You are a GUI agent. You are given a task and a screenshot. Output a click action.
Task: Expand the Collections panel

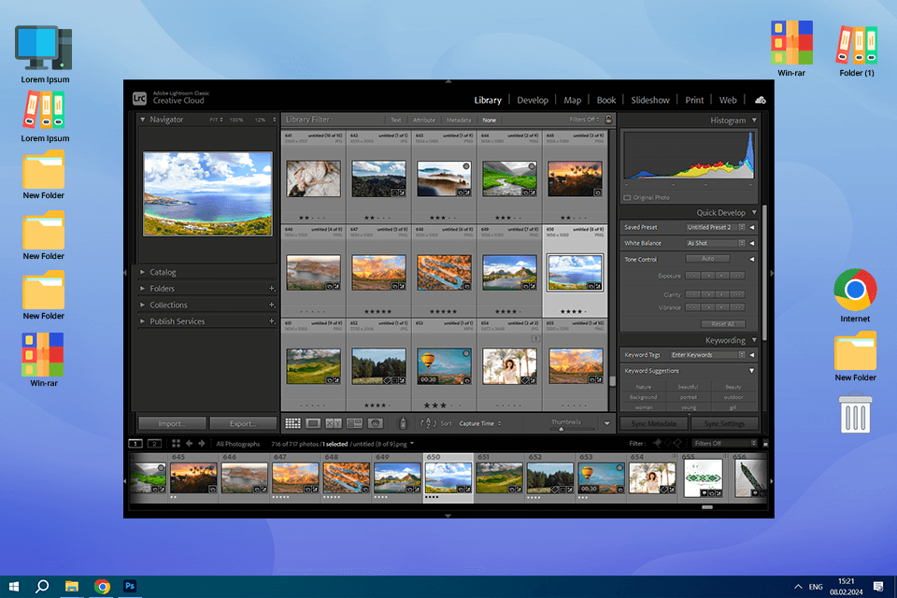[142, 305]
